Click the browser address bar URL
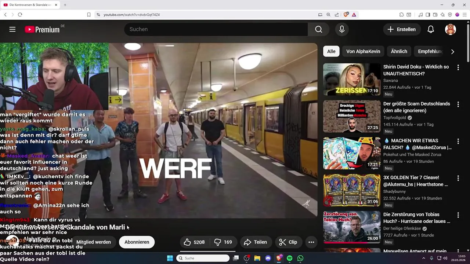This screenshot has width=470, height=264. (131, 15)
